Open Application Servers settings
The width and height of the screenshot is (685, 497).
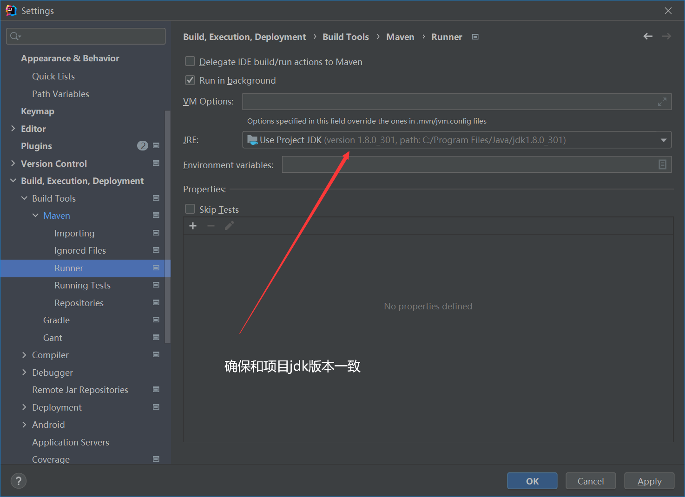point(71,442)
